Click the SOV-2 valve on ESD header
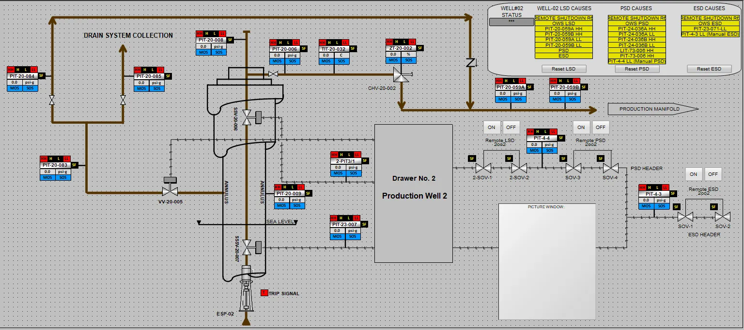Screen dimensions: 744x330 coord(723,216)
